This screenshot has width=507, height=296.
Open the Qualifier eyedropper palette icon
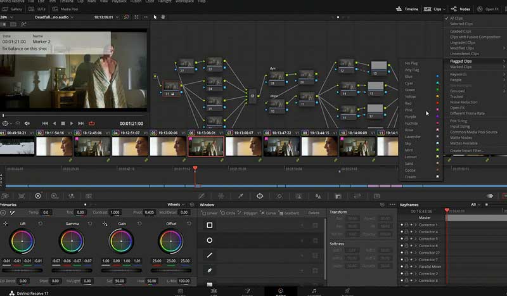[x=241, y=196]
